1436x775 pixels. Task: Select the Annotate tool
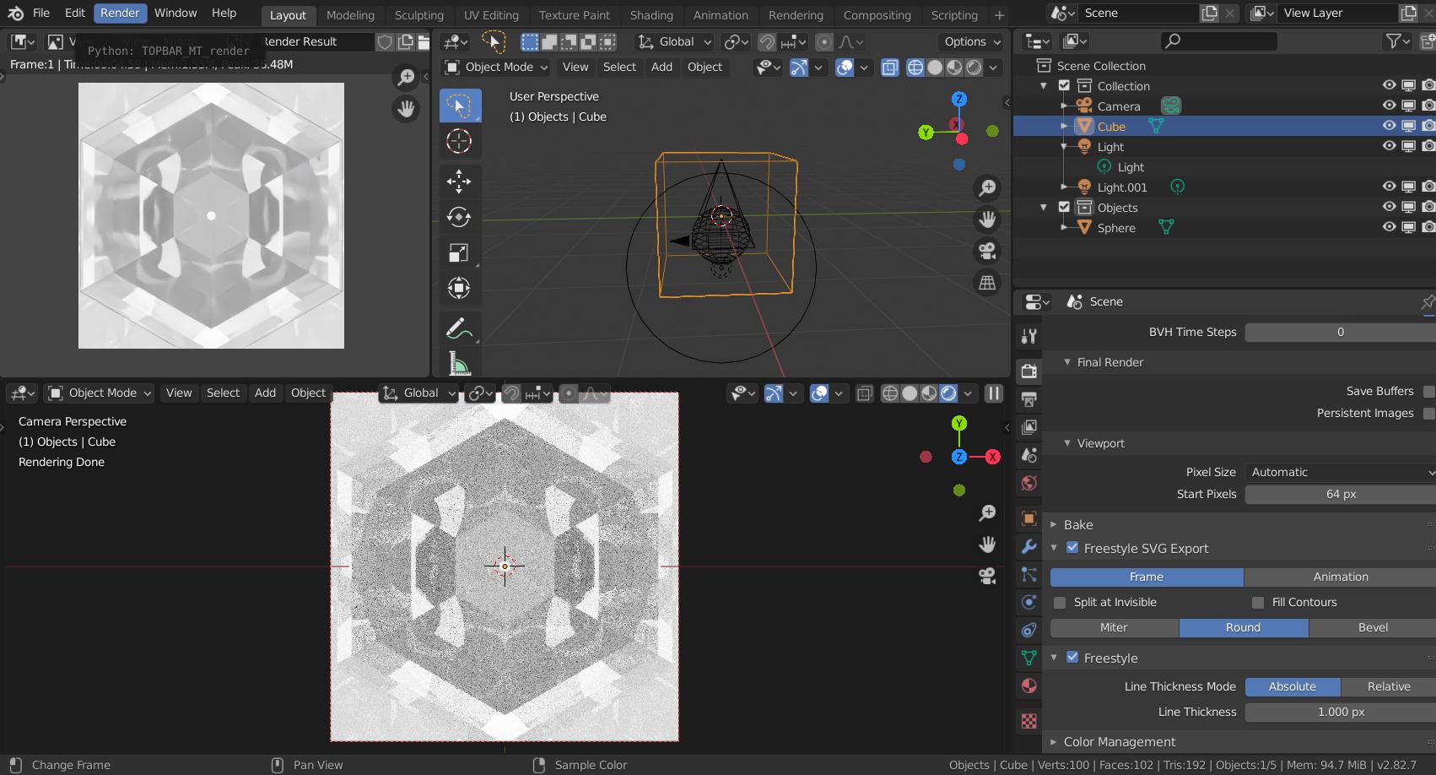tap(459, 328)
